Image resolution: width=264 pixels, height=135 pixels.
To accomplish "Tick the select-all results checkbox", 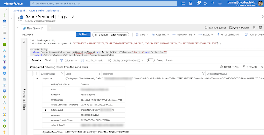I will [x=35, y=73].
